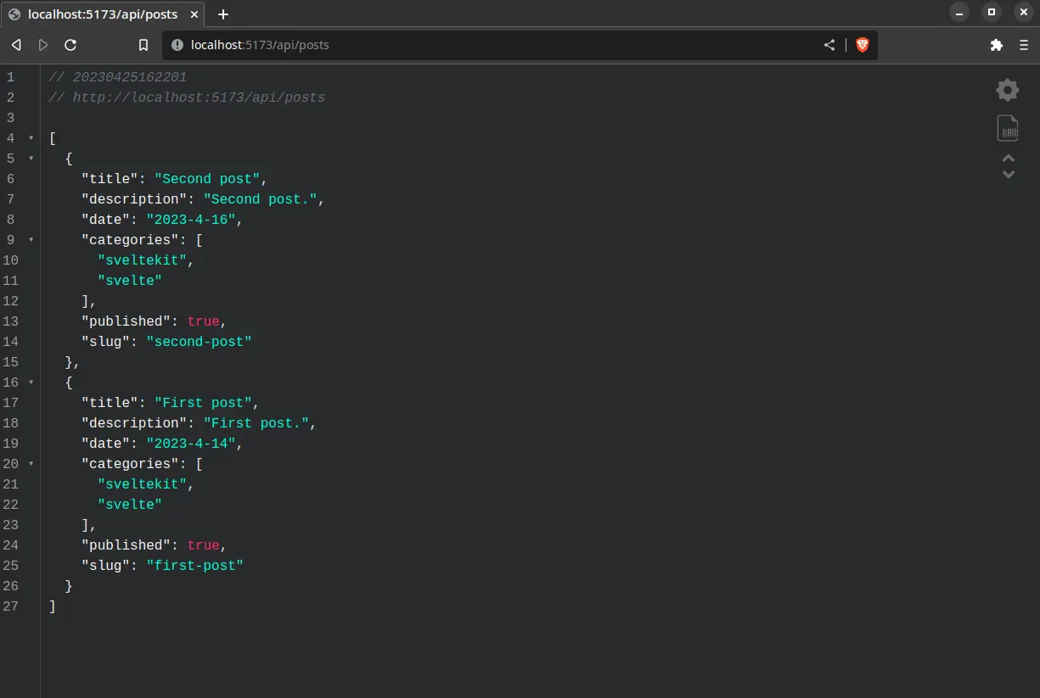
Task: Click the "categories" key on line 9
Action: point(130,240)
